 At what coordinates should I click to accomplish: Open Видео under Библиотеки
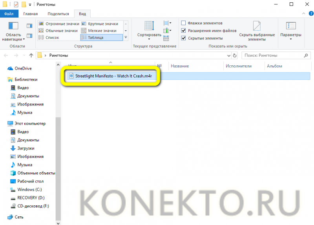pyautogui.click(x=20, y=88)
